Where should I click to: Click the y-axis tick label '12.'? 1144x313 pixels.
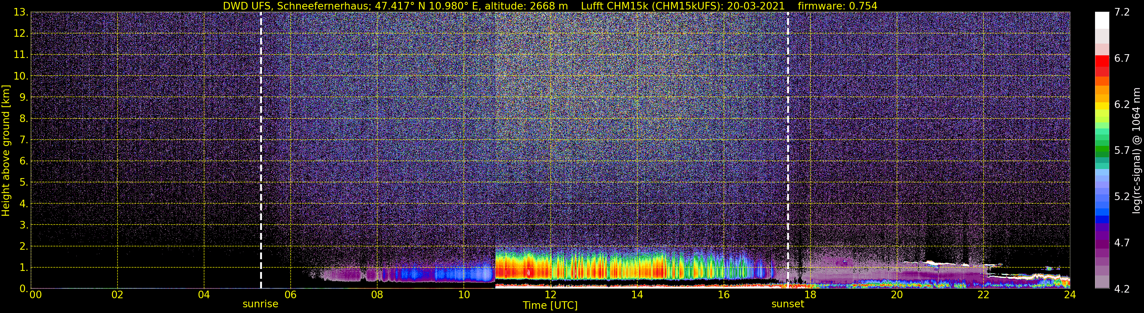point(21,34)
